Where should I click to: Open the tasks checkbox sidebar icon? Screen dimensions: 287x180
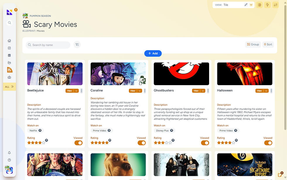(9, 48)
